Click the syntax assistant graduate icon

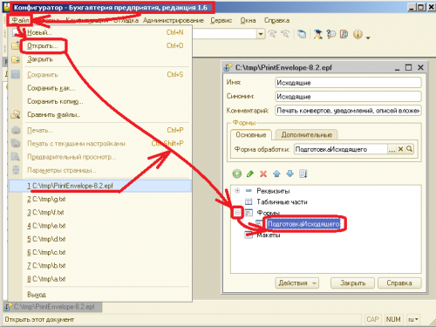pos(318,34)
